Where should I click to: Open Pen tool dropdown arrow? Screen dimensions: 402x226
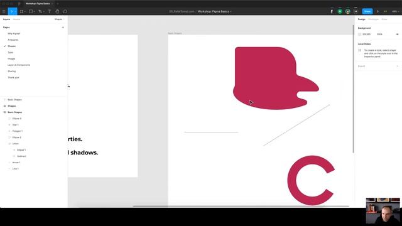tap(43, 12)
